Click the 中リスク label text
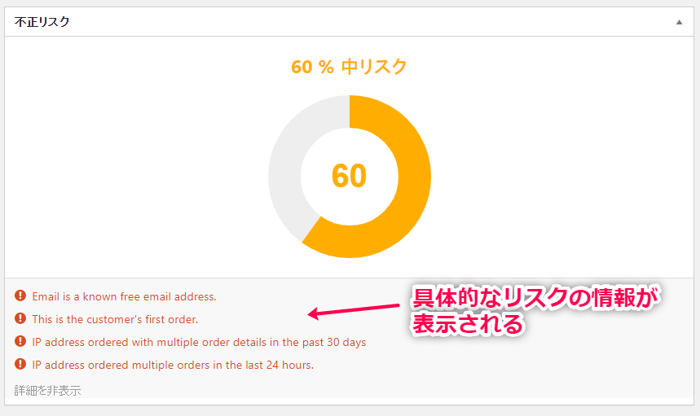 (374, 67)
